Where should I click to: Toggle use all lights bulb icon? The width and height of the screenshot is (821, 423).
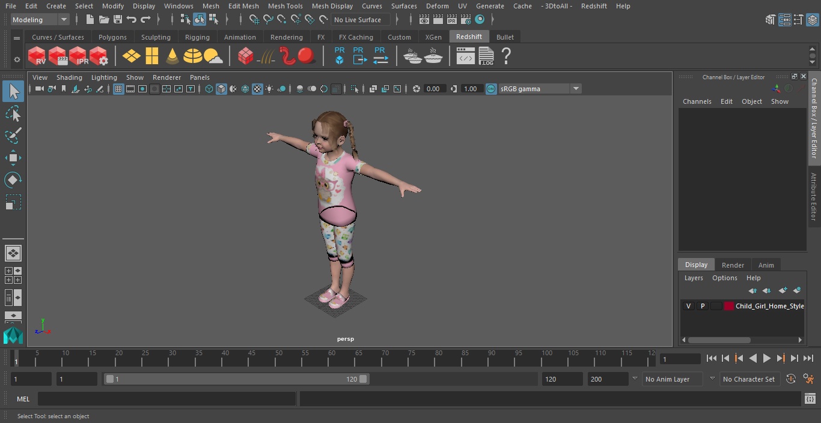(269, 89)
